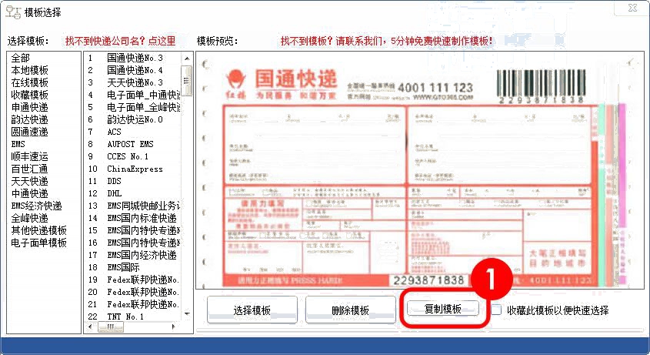Select the EMS经济快递 category

(x=36, y=206)
